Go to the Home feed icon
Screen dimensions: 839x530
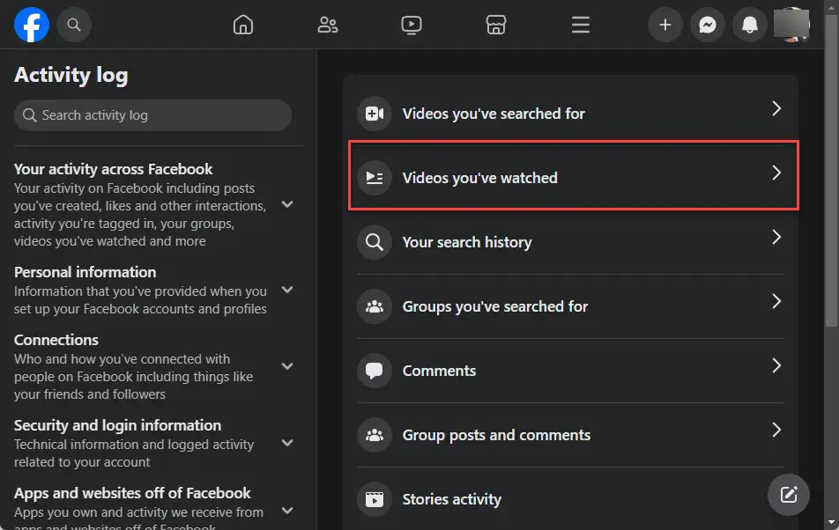[x=243, y=25]
